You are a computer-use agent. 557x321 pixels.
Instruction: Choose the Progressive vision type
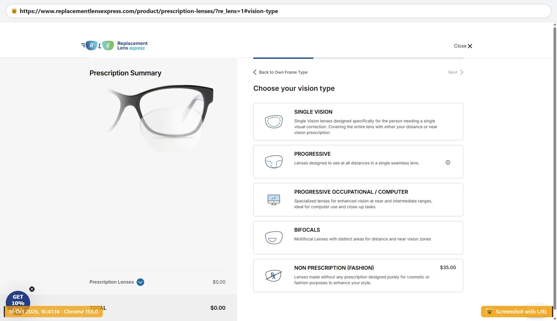[x=358, y=162]
